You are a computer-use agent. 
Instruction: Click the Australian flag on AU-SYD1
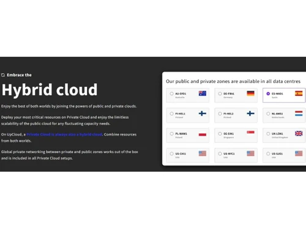coord(203,93)
